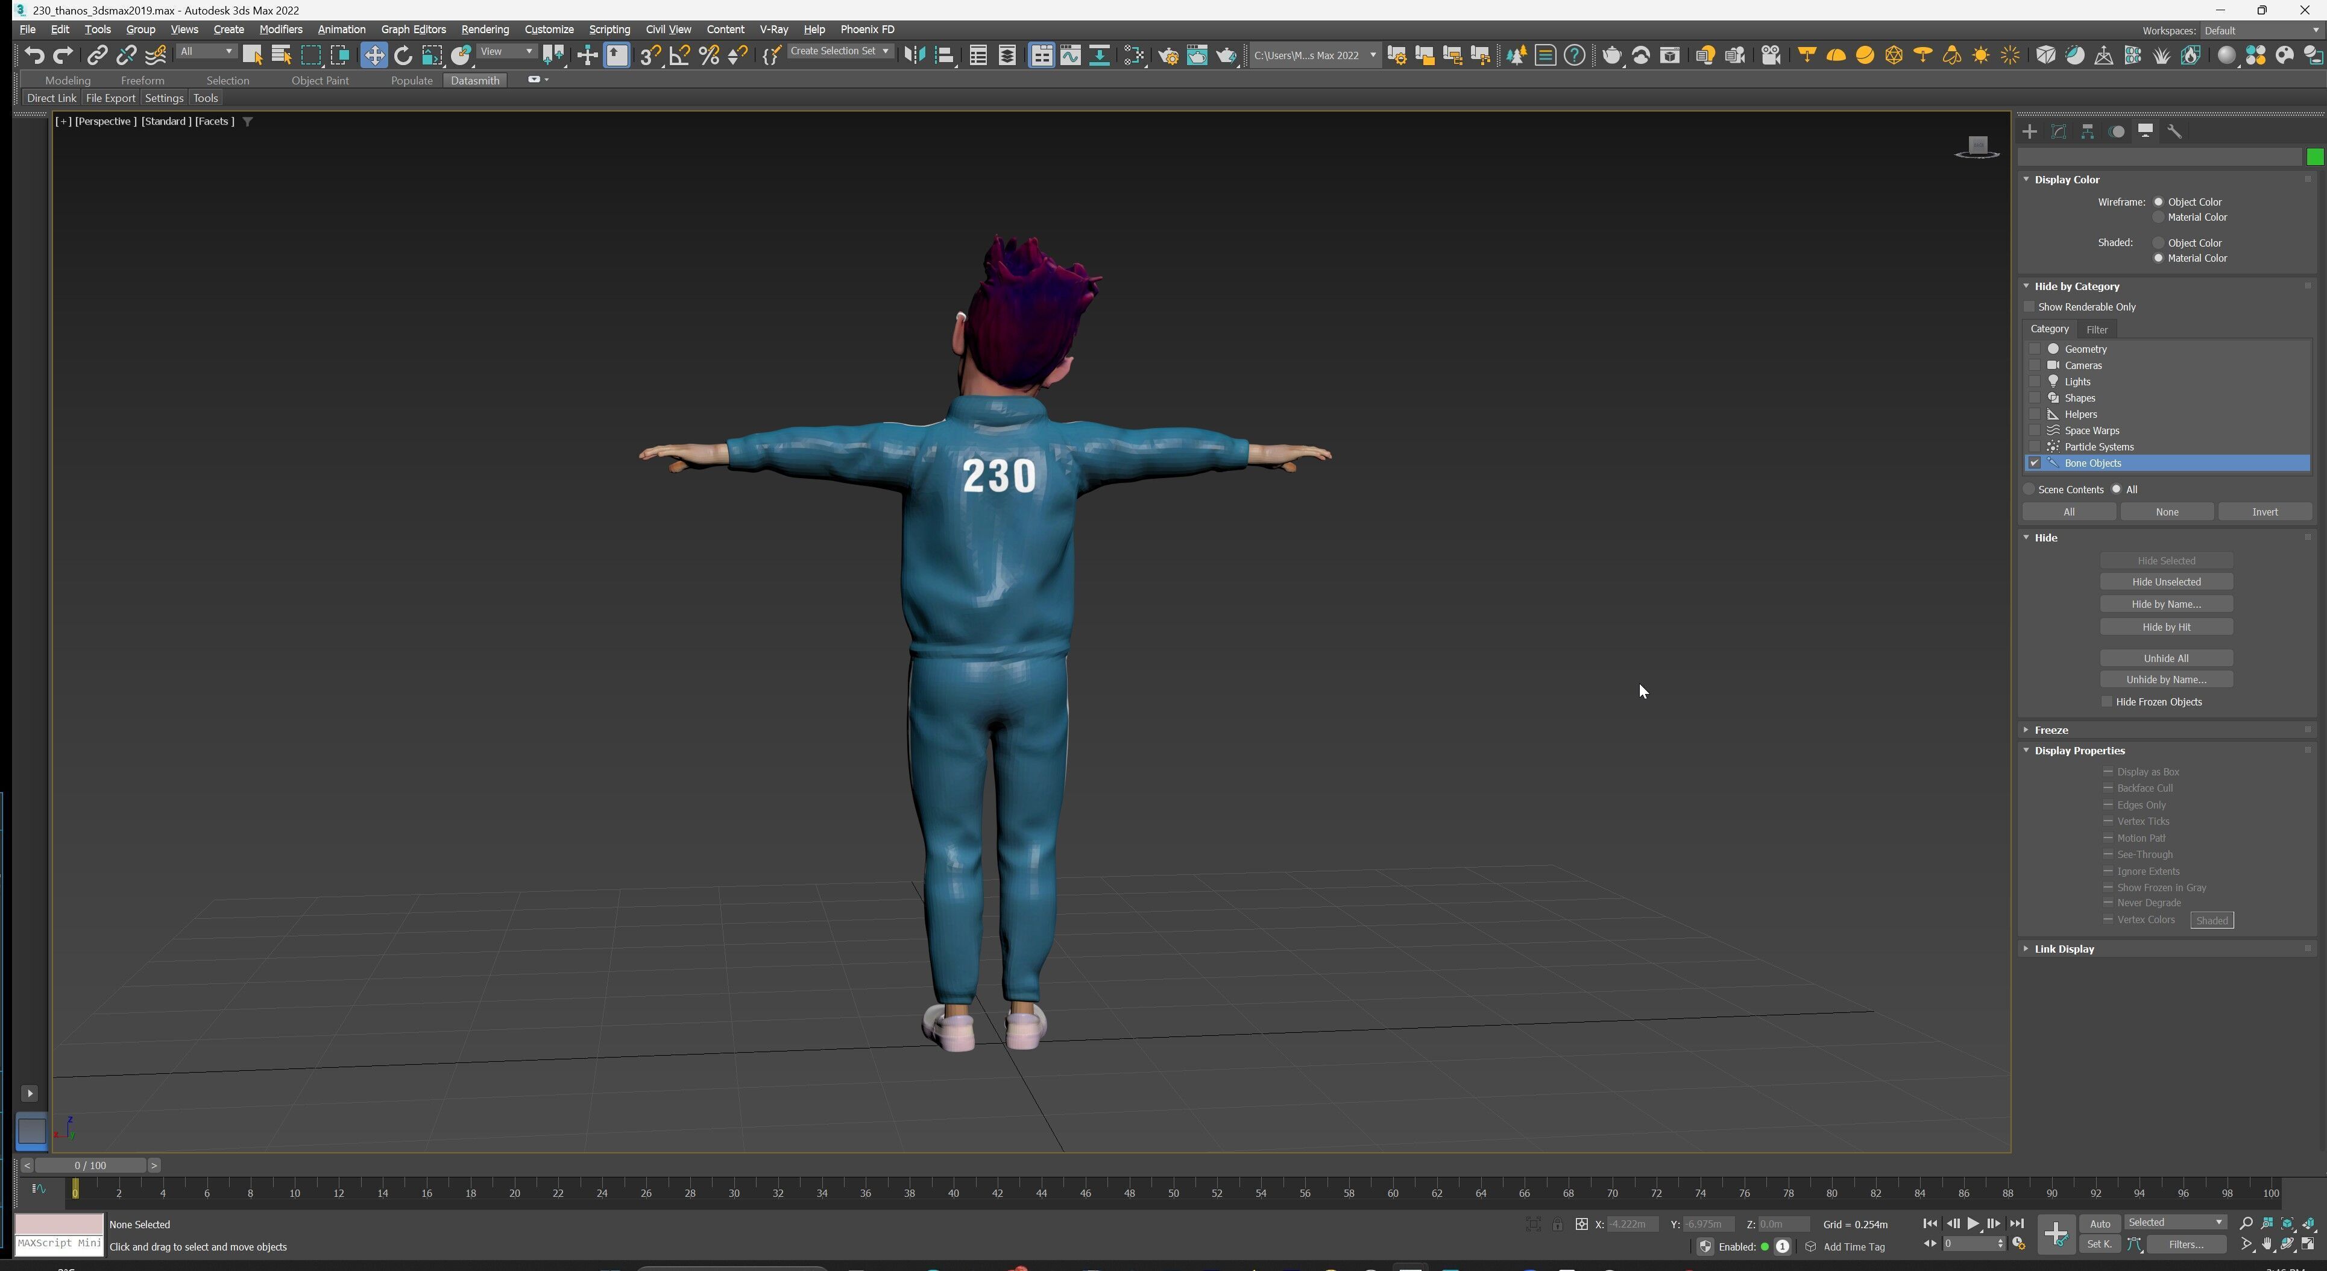Open the Create Selection Set dropdown
The height and width of the screenshot is (1271, 2327).
pyautogui.click(x=885, y=51)
